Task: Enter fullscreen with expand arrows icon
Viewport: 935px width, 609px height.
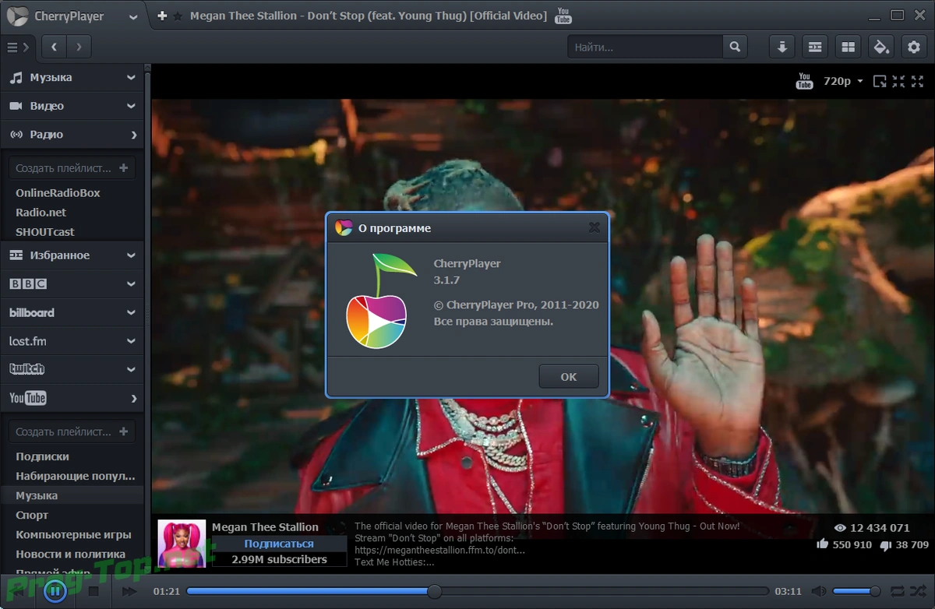Action: pyautogui.click(x=917, y=81)
